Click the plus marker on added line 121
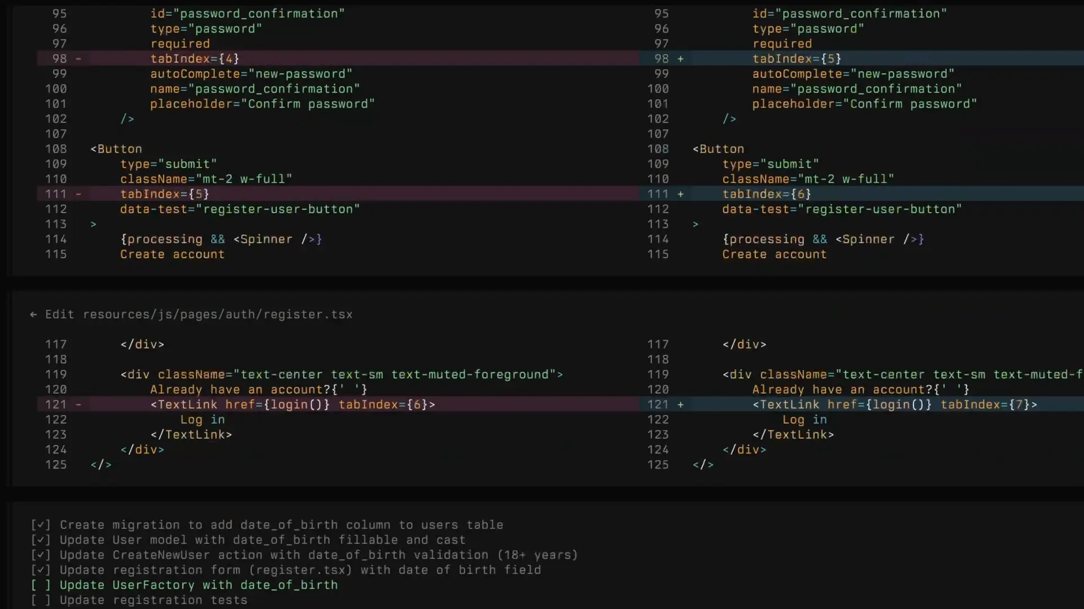Screen dimensions: 1084x609 [680, 404]
